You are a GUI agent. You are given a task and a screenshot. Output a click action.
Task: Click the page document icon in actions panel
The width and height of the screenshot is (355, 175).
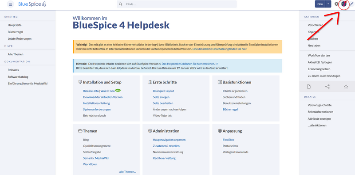pos(308,87)
